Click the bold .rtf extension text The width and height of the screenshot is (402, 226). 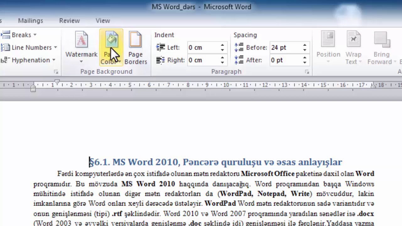coord(117,214)
